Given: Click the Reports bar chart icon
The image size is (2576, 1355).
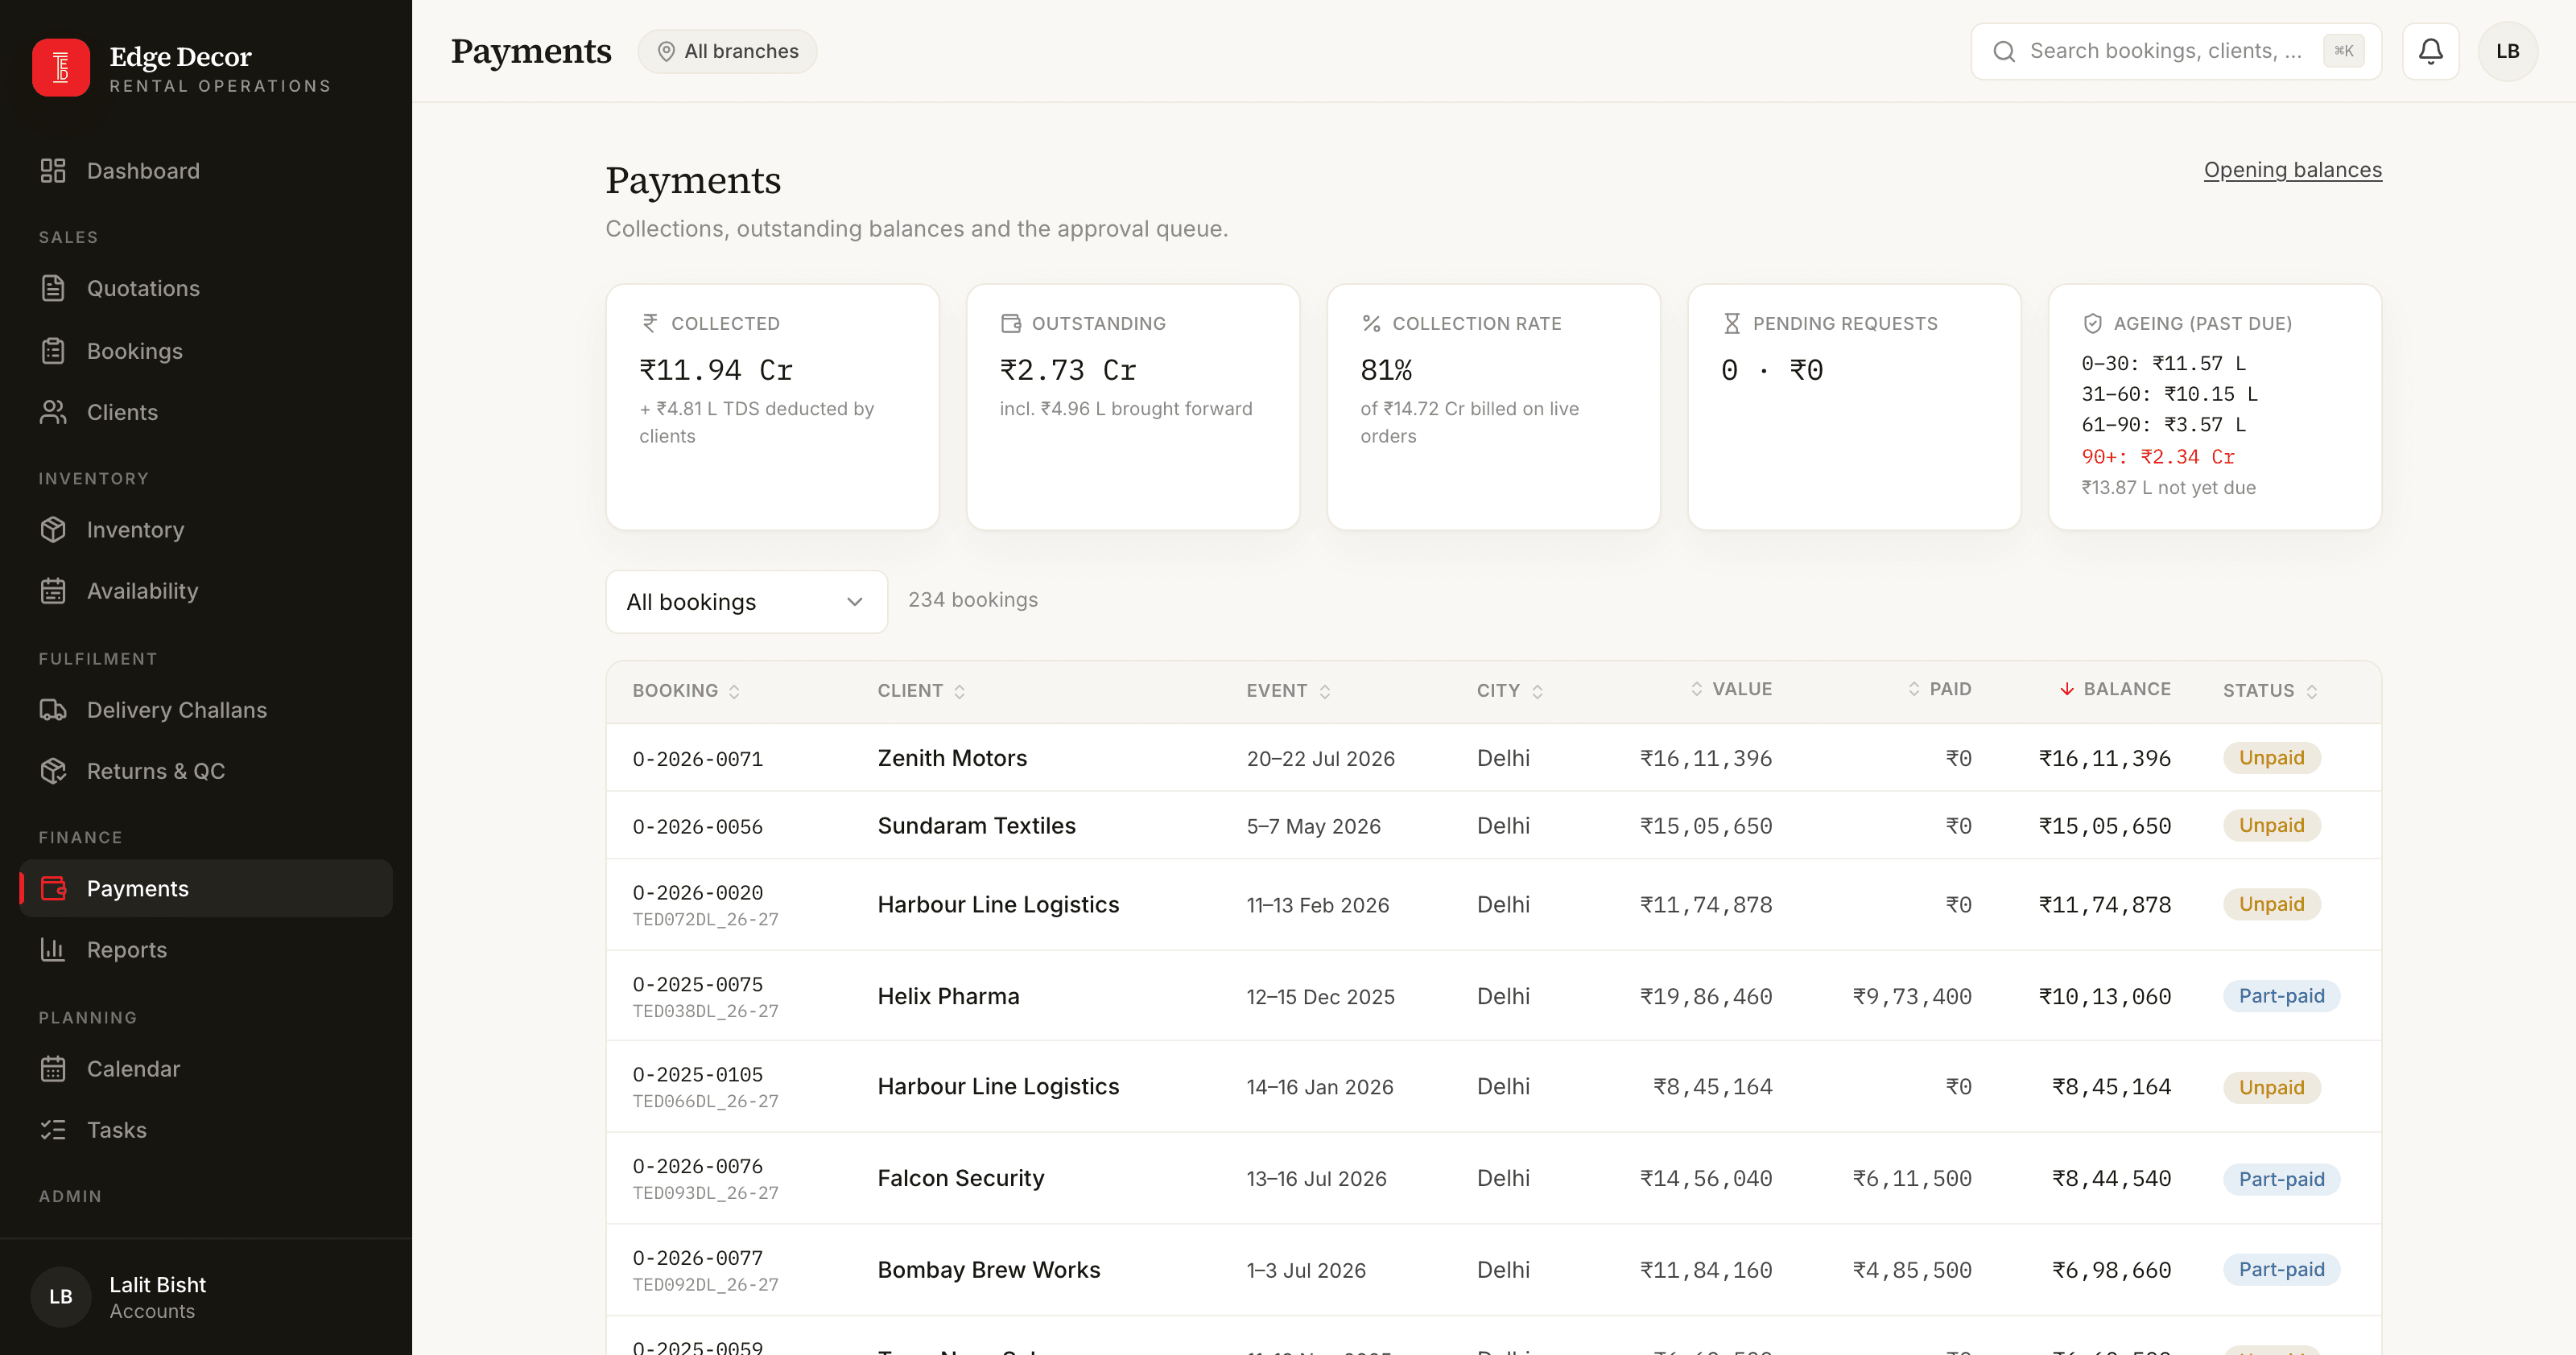Looking at the screenshot, I should coord(53,950).
